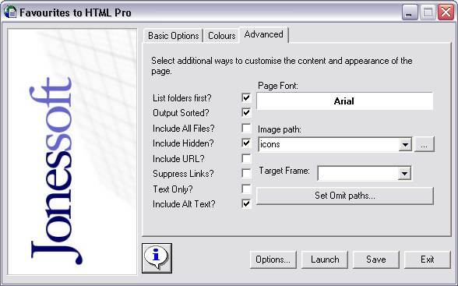Open the Target Frame dropdown

coord(404,174)
